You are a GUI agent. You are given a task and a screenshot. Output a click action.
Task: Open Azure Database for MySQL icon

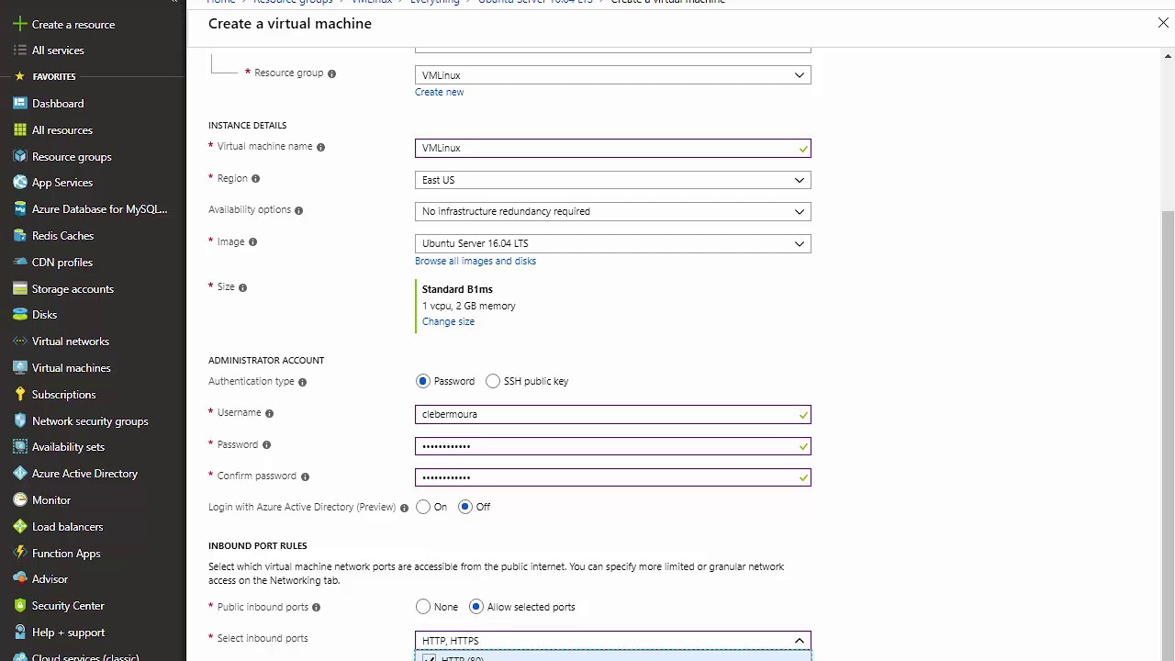click(20, 209)
